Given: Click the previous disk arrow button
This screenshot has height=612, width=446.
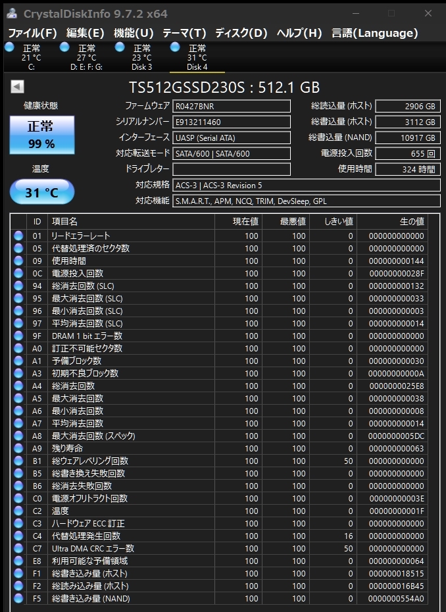Looking at the screenshot, I should (x=17, y=87).
